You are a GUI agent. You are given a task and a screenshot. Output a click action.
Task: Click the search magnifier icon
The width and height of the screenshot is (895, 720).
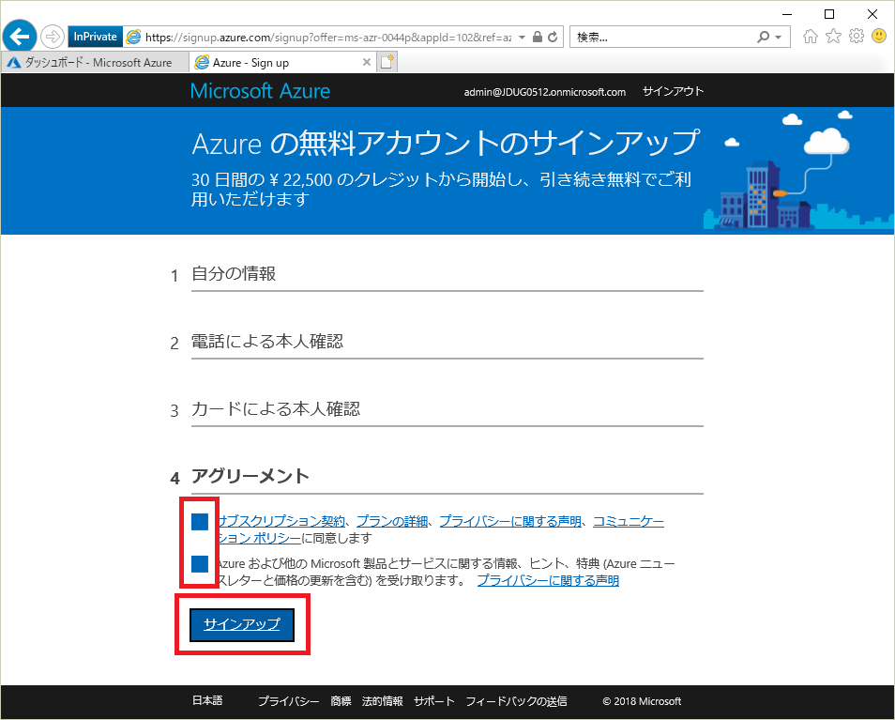(763, 38)
